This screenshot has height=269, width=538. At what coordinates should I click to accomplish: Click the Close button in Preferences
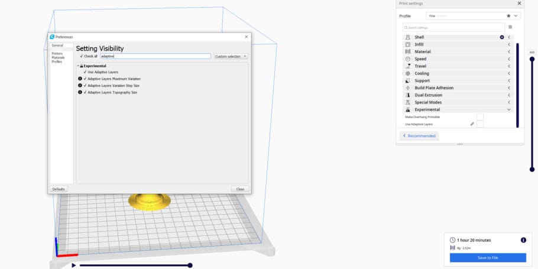point(240,189)
